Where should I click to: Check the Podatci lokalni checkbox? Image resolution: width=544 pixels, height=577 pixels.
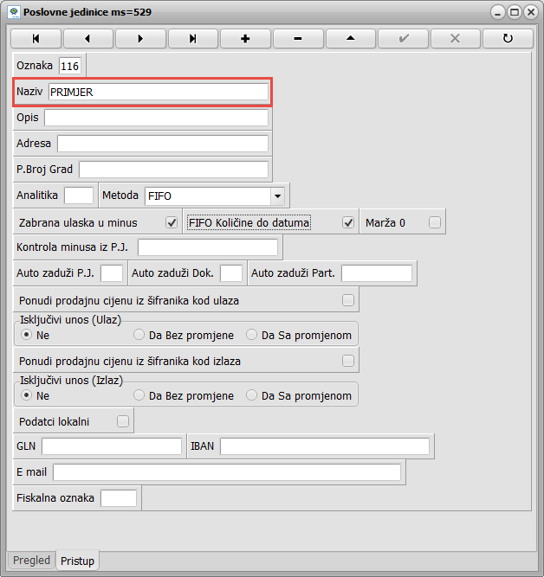pos(122,421)
